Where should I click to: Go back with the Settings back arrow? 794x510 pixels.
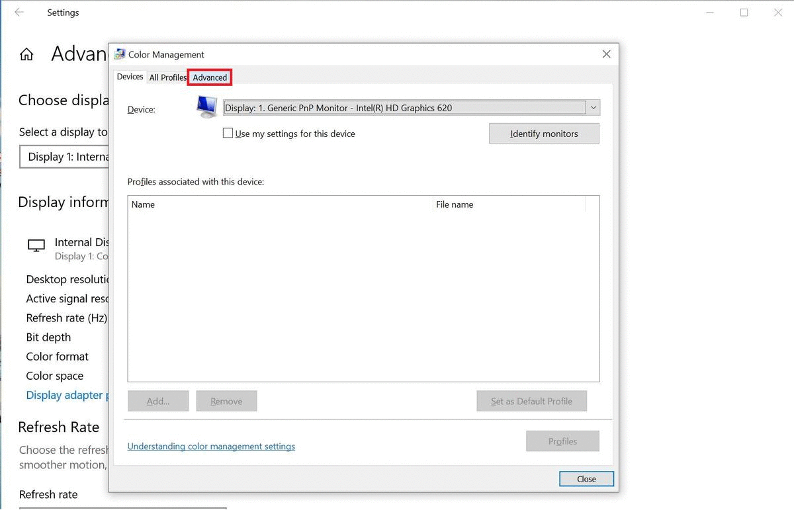pos(19,13)
